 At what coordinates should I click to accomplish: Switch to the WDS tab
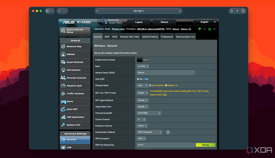[115, 37]
